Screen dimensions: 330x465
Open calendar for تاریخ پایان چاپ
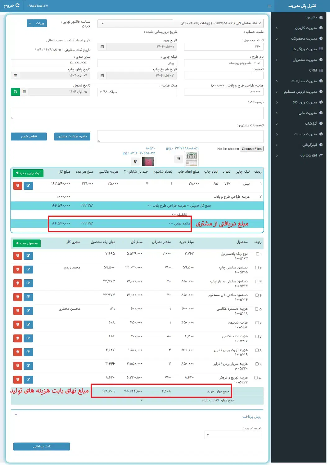tap(15, 75)
